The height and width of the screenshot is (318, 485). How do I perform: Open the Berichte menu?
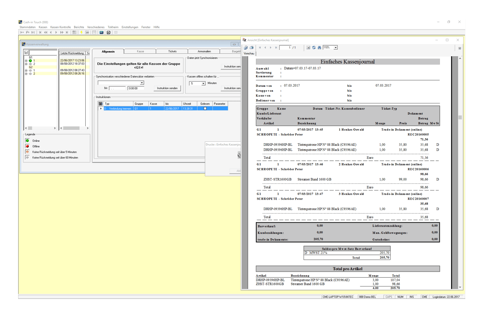point(79,27)
